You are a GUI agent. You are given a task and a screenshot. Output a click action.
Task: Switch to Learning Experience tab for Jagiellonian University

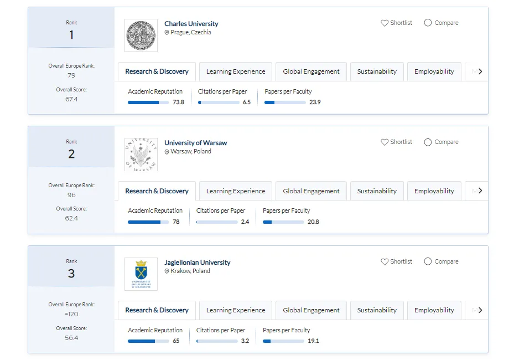[236, 310]
